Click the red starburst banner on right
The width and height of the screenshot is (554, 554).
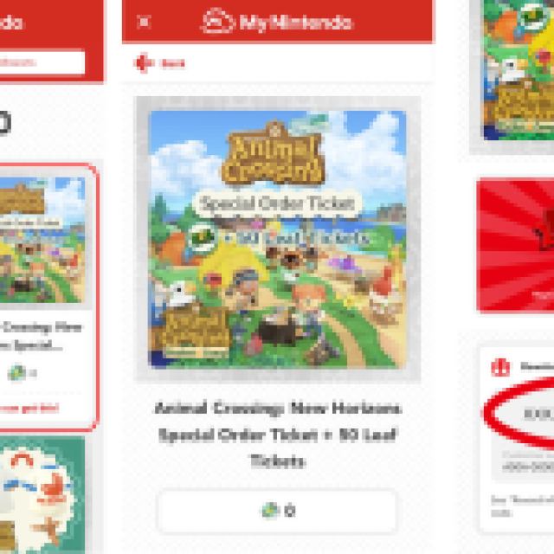[x=515, y=245]
